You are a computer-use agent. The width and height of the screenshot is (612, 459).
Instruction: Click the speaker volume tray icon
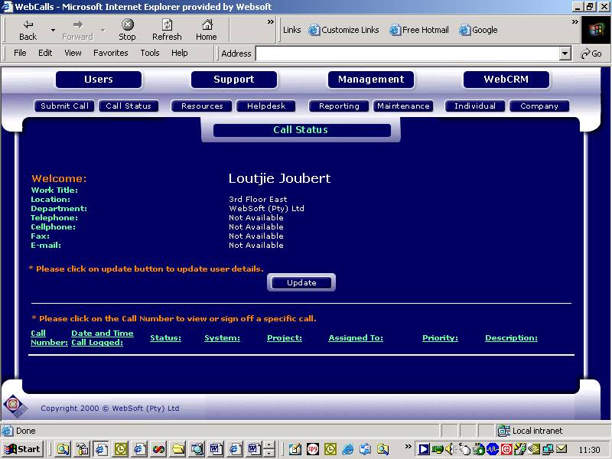(x=450, y=450)
